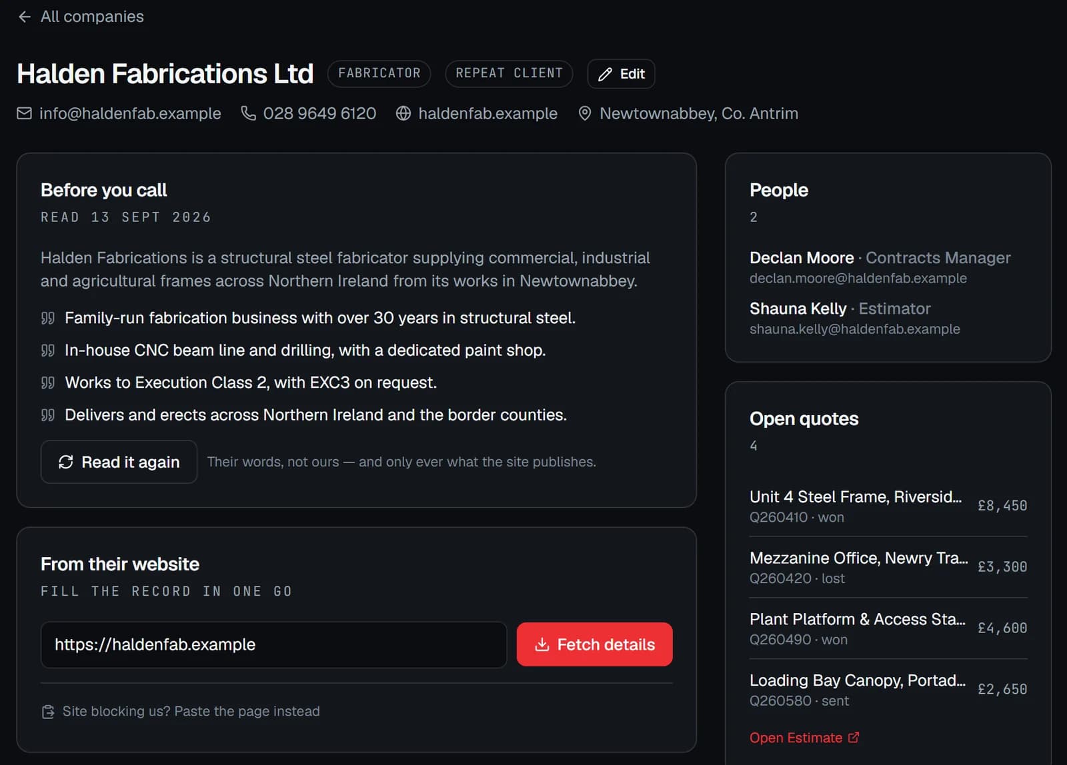Open the haldenfab.example website link
Screen dimensions: 1067x765
pyautogui.click(x=487, y=113)
